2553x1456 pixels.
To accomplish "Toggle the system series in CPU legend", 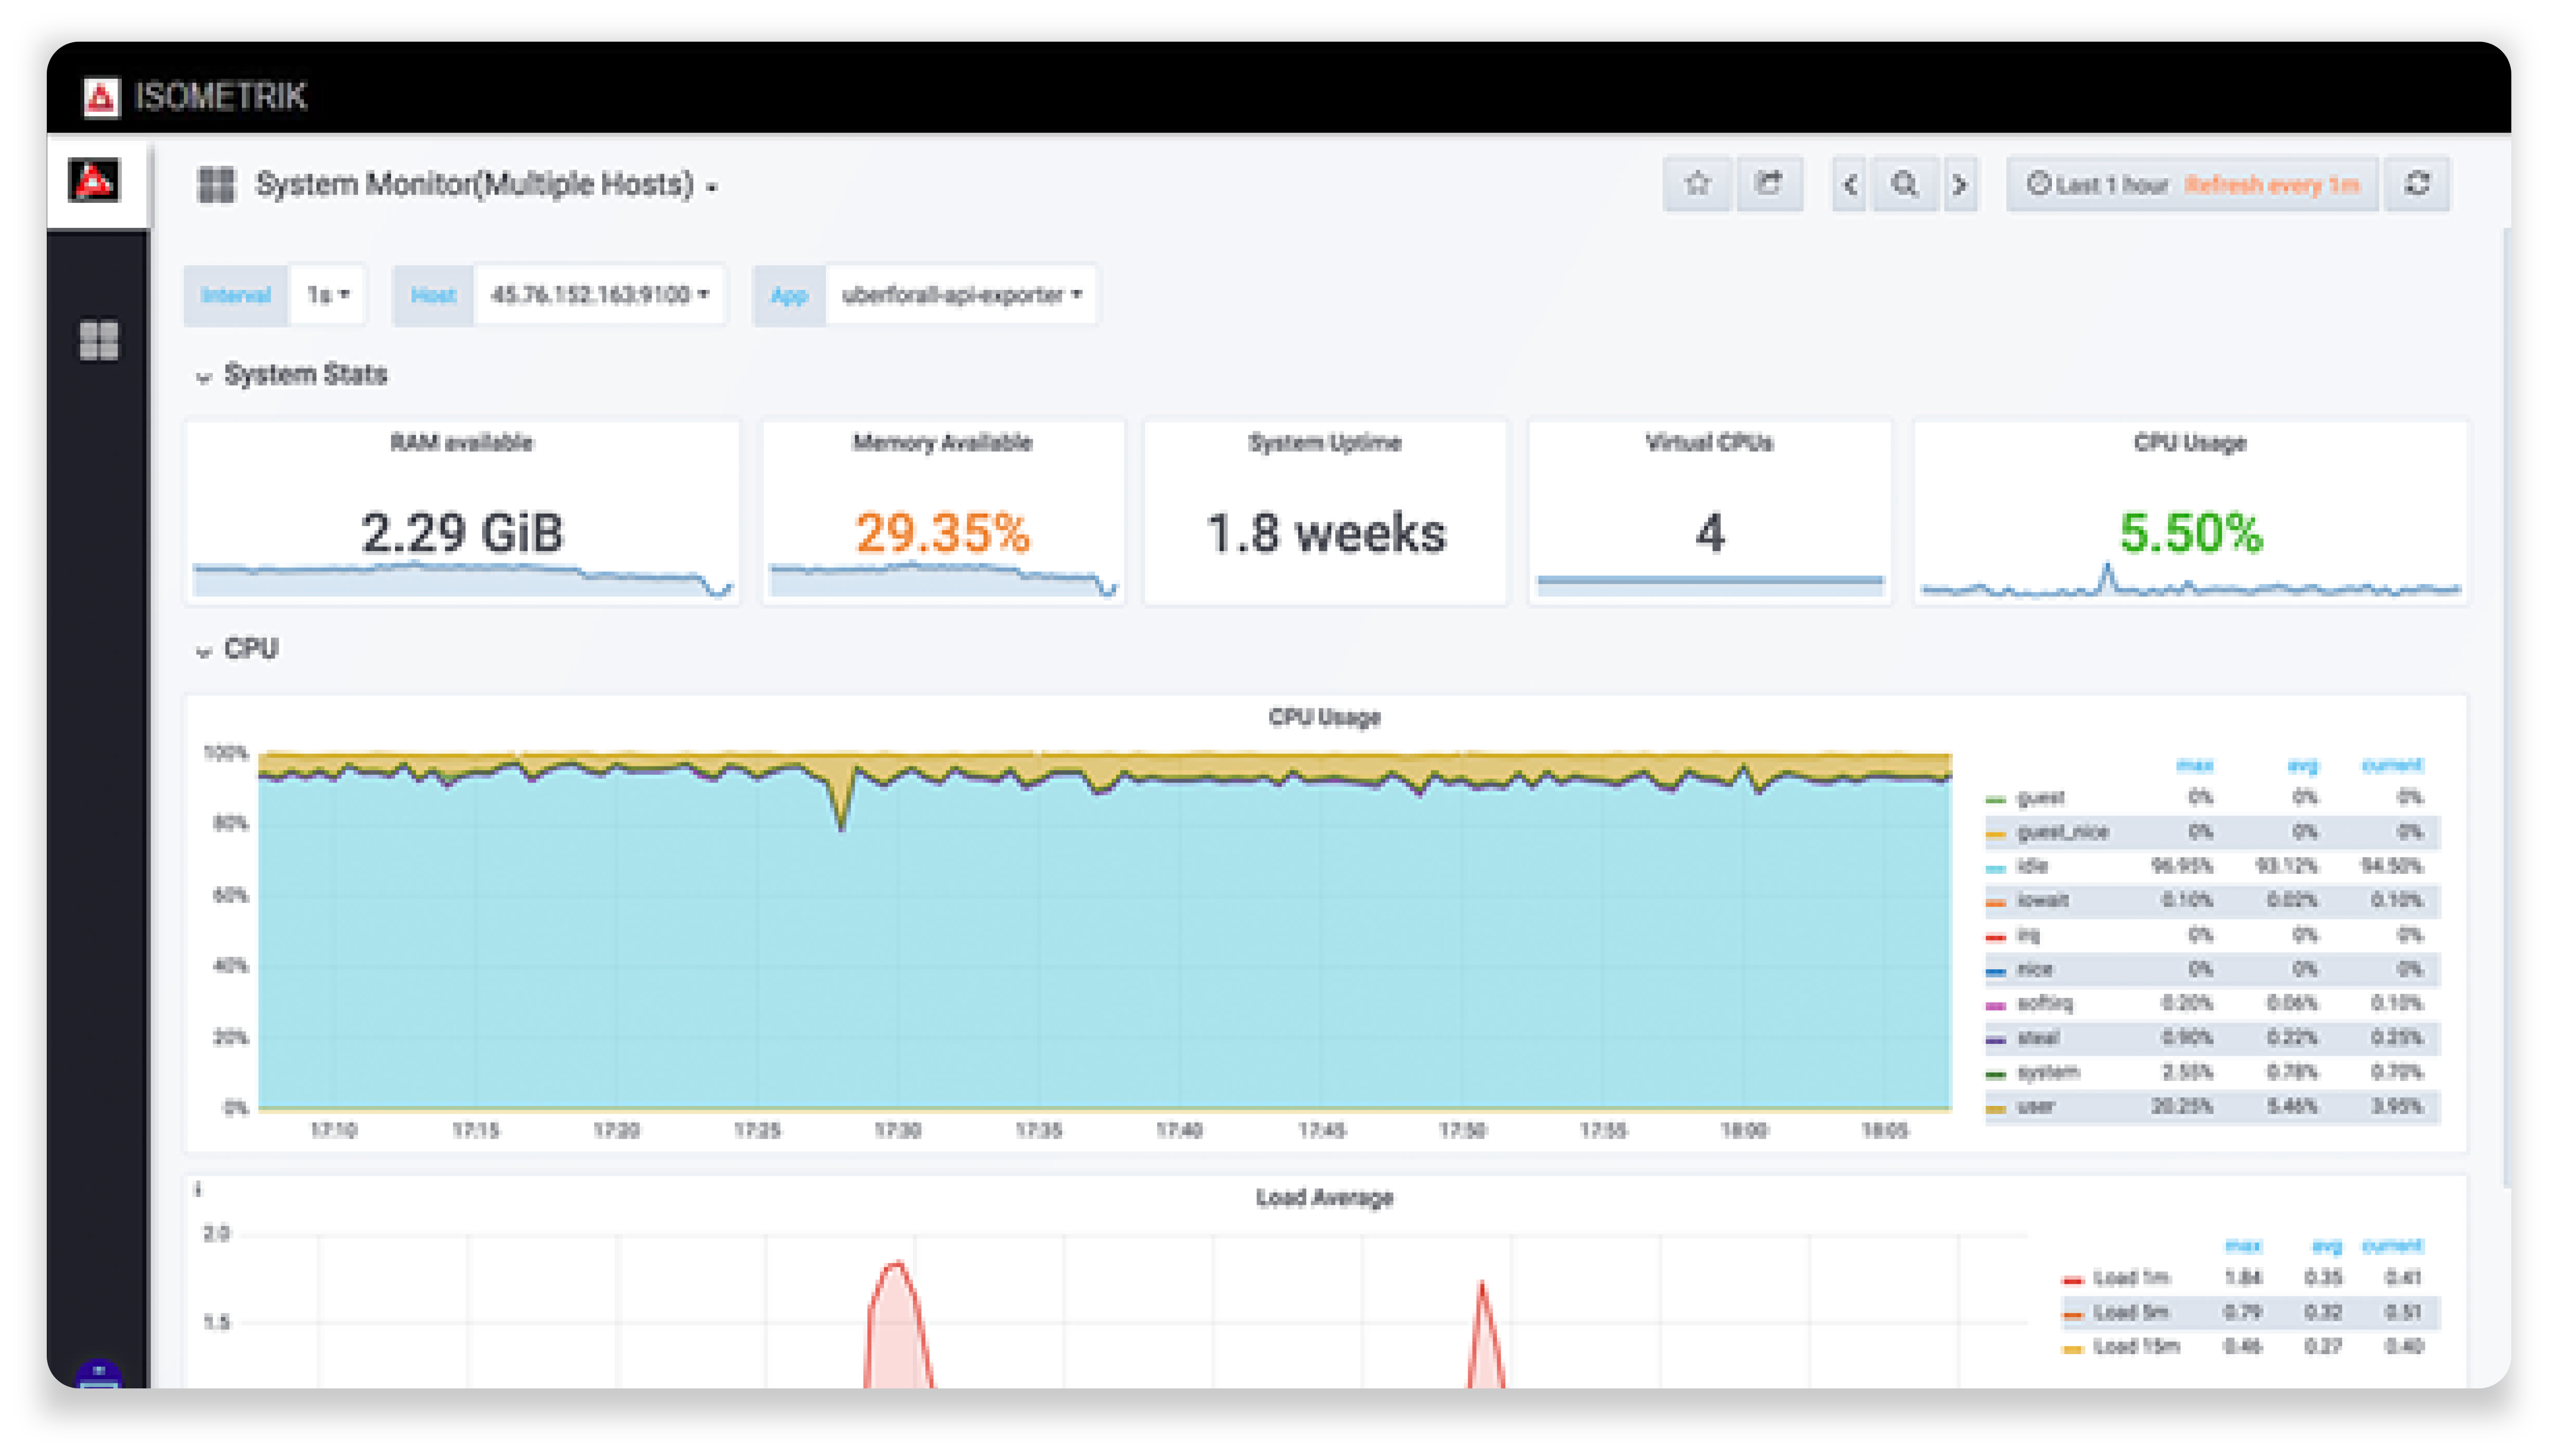I will pos(2047,1072).
